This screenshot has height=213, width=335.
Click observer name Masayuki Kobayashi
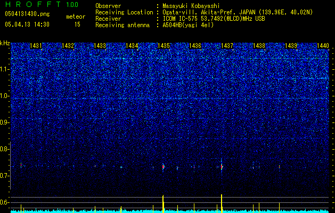[191, 6]
